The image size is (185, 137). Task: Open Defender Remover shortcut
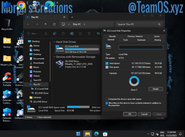click(7, 115)
